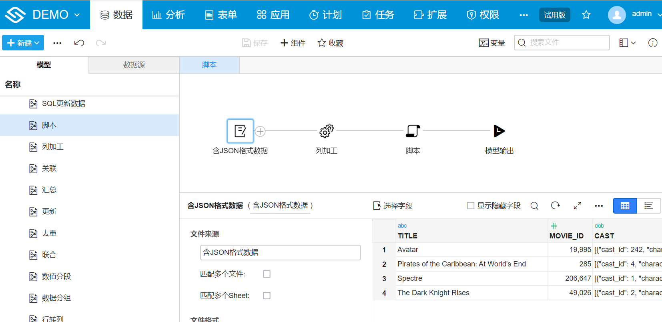The image size is (662, 322).
Task: Expand the data preview to fullscreen
Action: point(577,206)
